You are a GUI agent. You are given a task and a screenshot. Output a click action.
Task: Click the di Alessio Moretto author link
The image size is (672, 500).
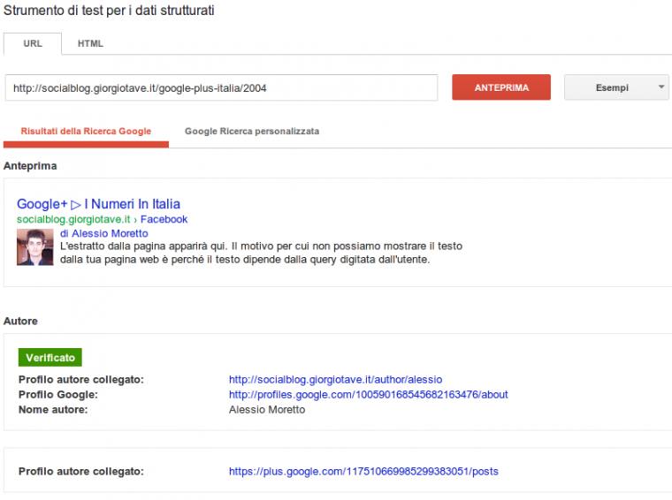(x=104, y=233)
